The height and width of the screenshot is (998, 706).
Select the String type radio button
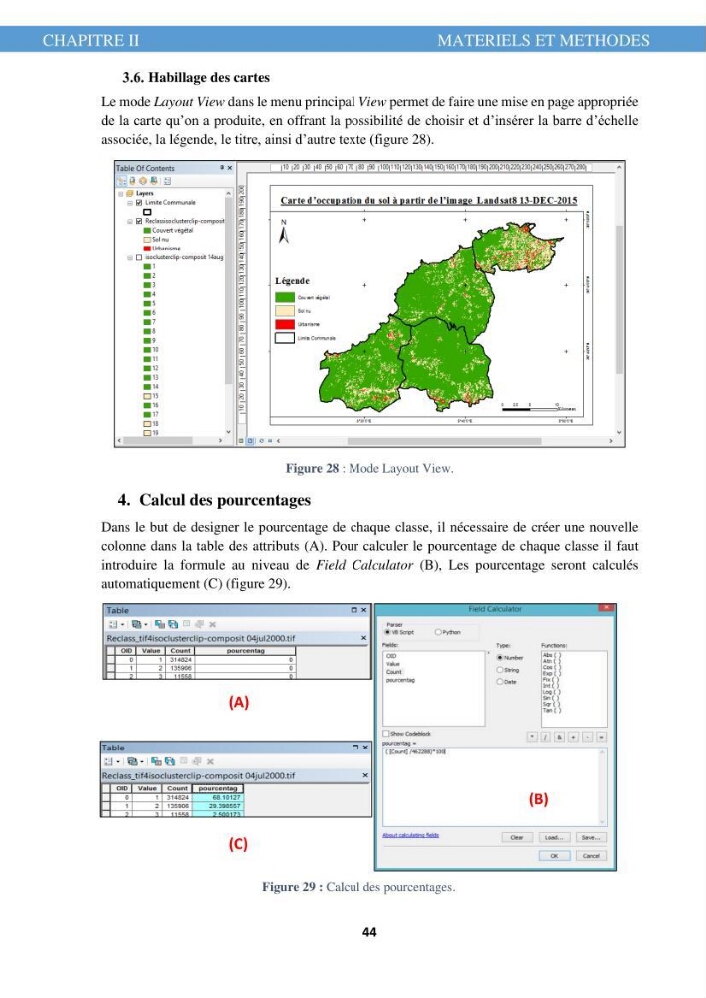click(x=499, y=670)
